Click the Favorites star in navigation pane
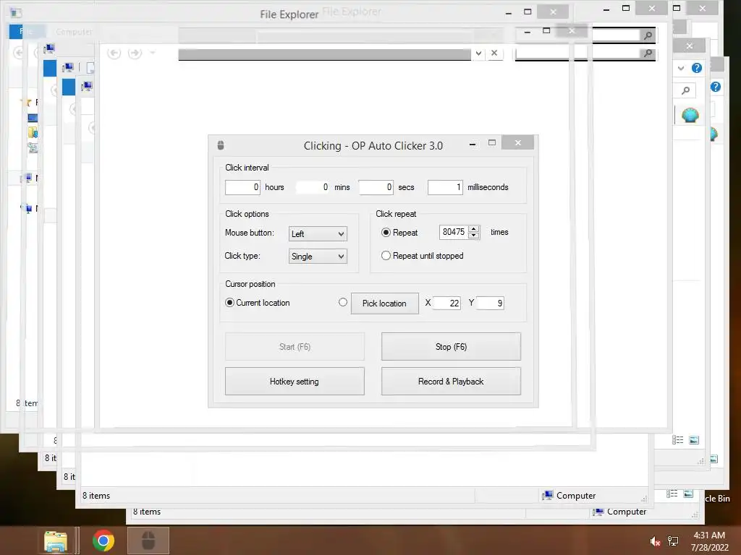The image size is (741, 555). [x=27, y=102]
